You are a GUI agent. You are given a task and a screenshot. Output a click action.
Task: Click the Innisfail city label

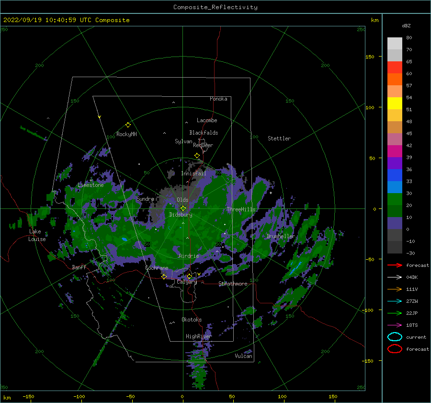[193, 173]
